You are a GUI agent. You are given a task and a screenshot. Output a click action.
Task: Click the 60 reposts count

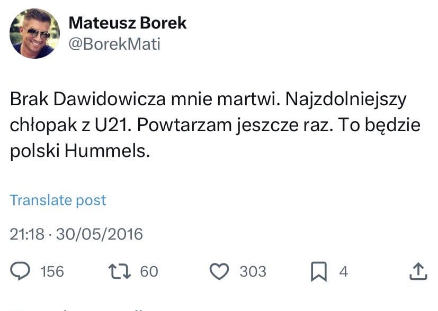(149, 271)
